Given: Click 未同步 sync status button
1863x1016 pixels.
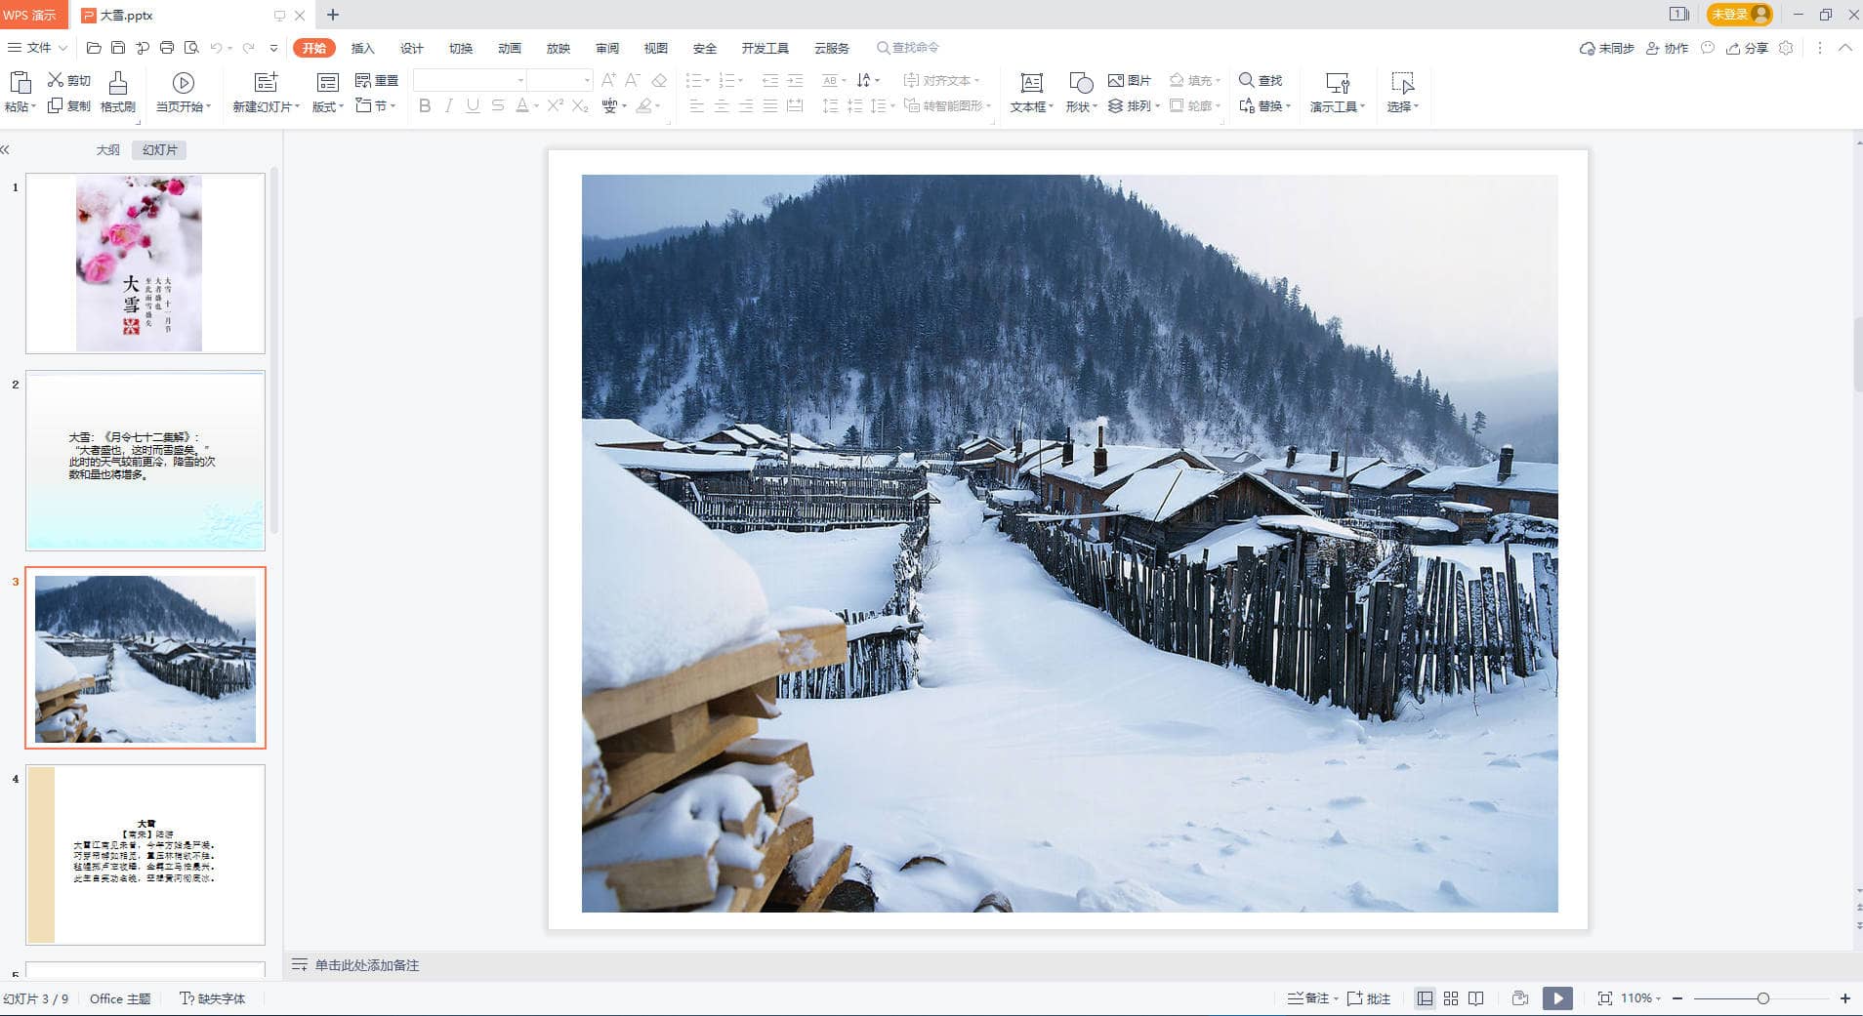Looking at the screenshot, I should (1607, 48).
